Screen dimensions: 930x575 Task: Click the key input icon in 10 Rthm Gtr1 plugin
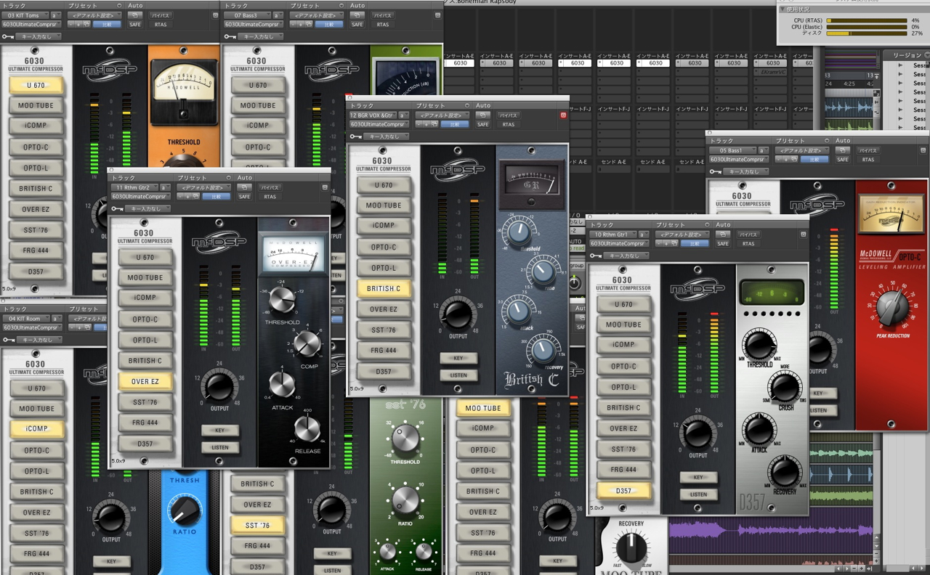click(x=595, y=256)
